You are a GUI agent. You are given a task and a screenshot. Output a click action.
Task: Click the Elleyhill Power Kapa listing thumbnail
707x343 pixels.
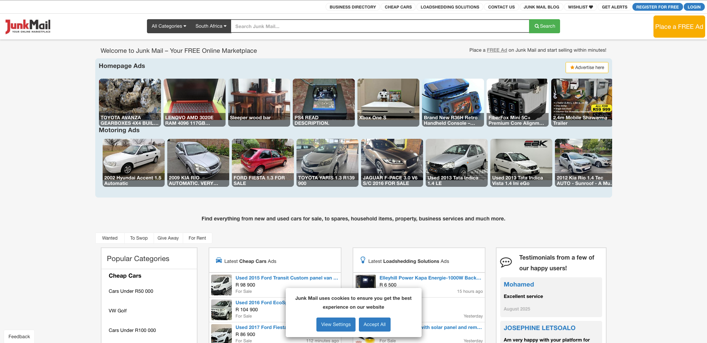[365, 281]
